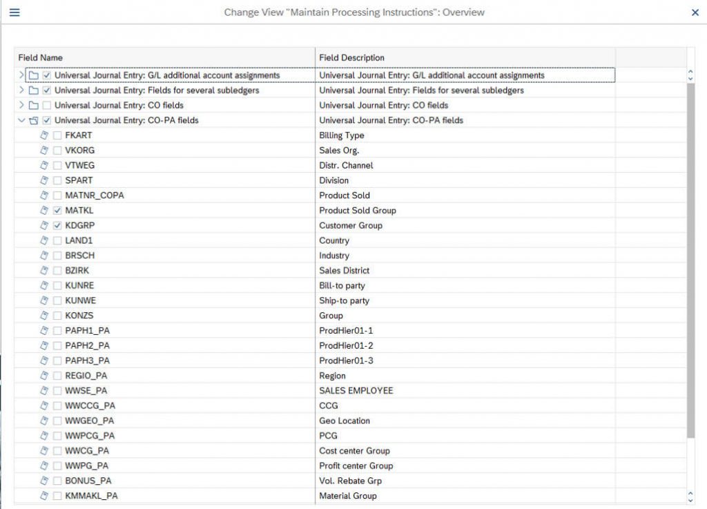Screen dimensions: 707x509
Task: Click the field icon beside MATKL
Action: point(44,210)
